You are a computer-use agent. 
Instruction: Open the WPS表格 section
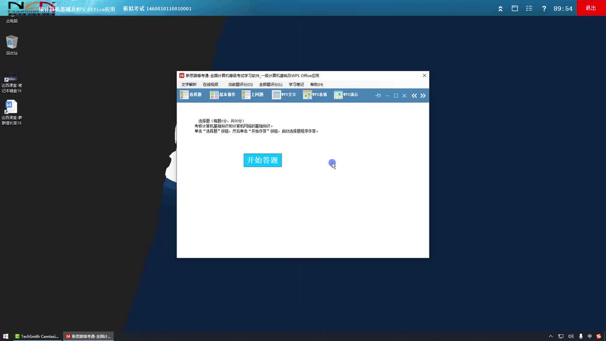pyautogui.click(x=315, y=95)
